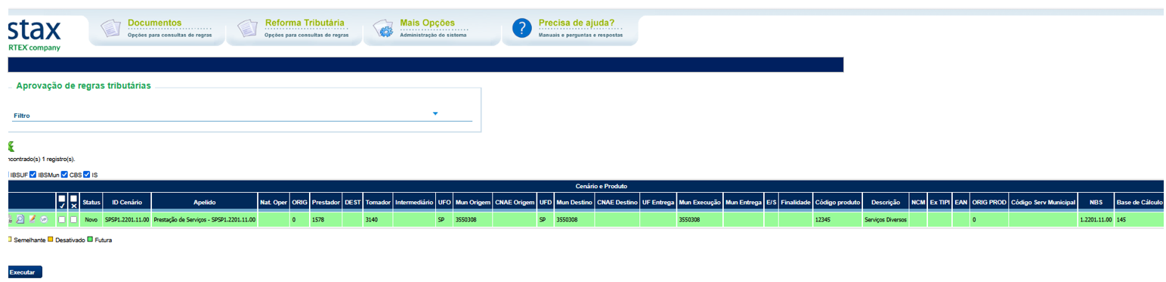Click the Finalidade column header
The image size is (1166, 282).
(x=796, y=203)
